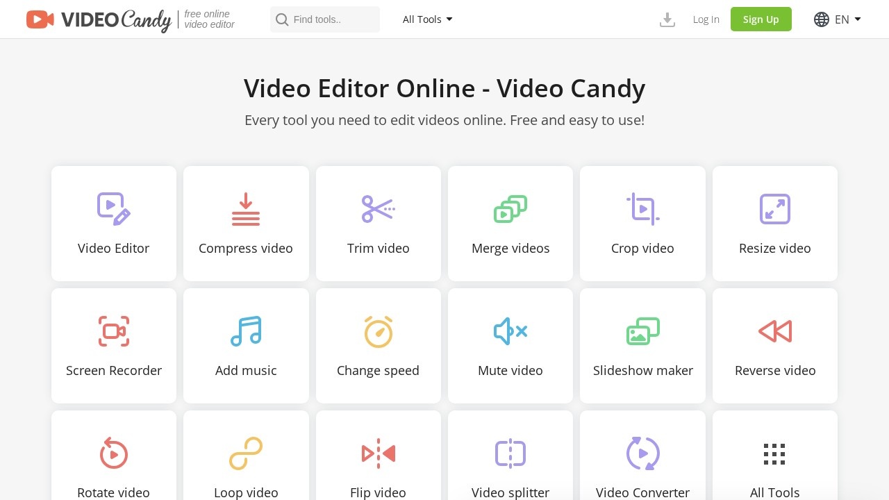The width and height of the screenshot is (889, 500).
Task: Open the Mute video speaker icon
Action: point(510,331)
